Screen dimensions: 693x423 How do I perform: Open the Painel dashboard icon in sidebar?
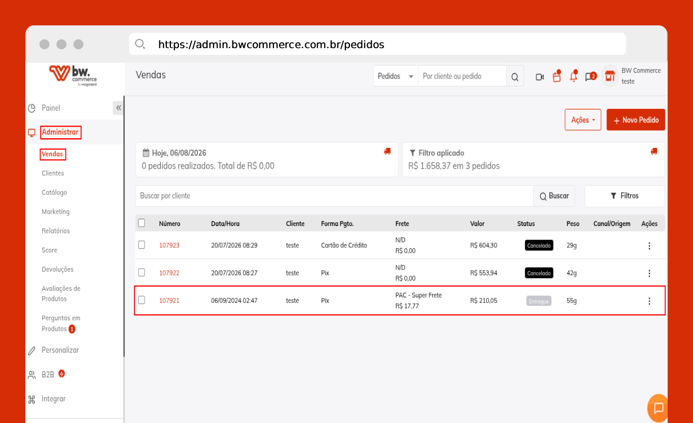click(x=31, y=108)
